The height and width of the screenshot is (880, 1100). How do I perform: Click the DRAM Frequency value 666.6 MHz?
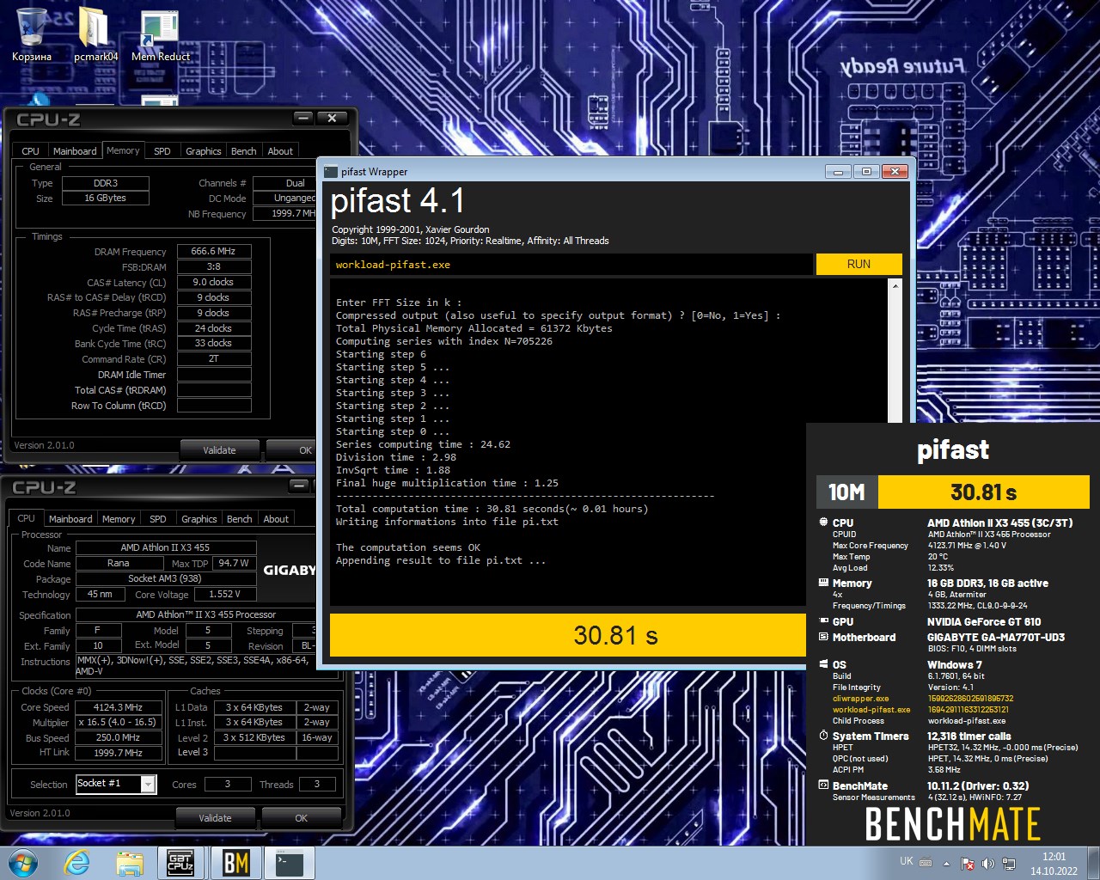pos(214,251)
